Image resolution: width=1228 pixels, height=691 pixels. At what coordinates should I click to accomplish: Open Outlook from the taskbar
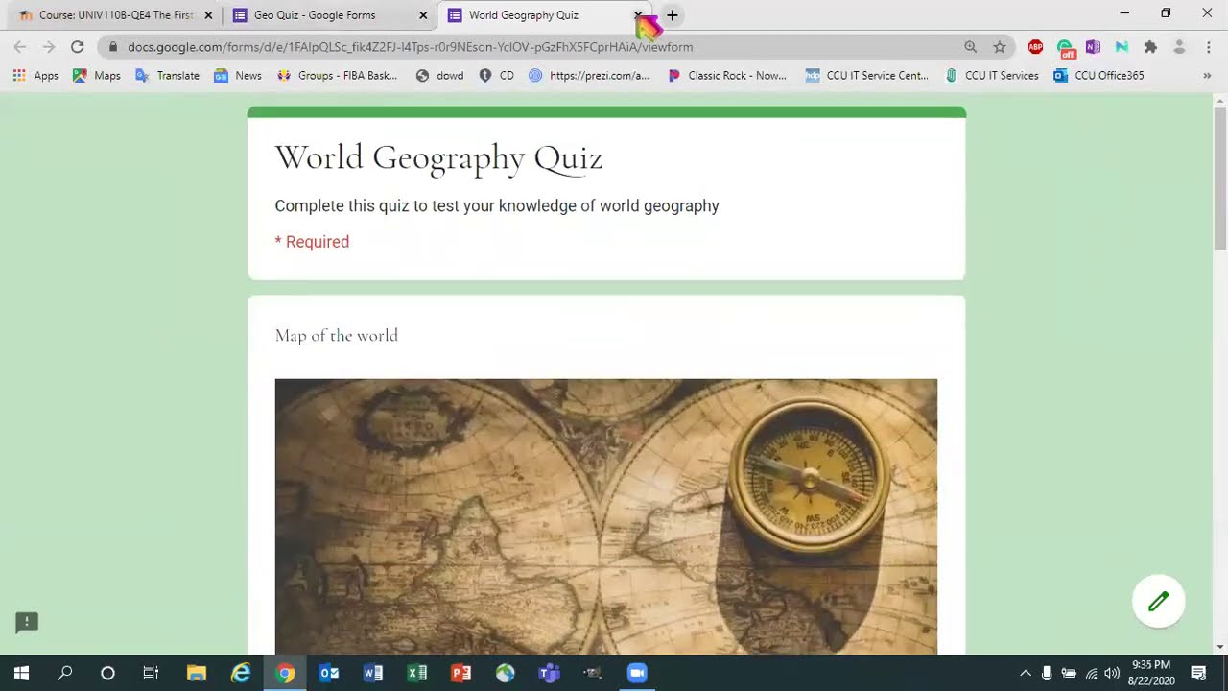point(329,673)
